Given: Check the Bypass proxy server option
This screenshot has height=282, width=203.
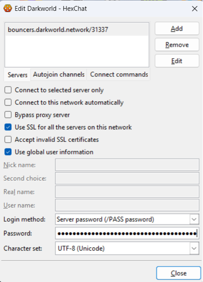Looking at the screenshot, I should coord(8,115).
